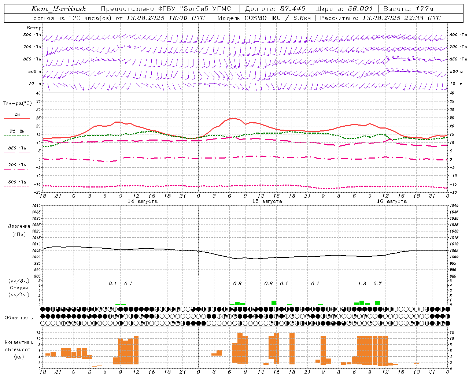This screenshot has height=375, width=469.
Task: Click the 'Давление' pressure panel label
Action: coord(19,226)
